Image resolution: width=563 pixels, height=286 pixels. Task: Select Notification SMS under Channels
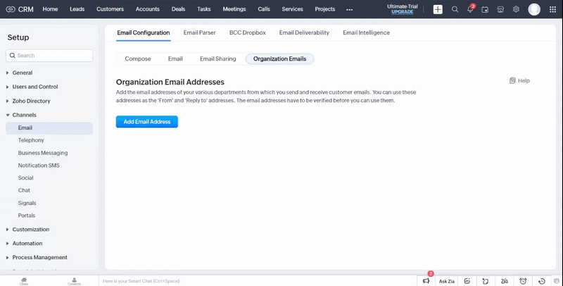(39, 166)
